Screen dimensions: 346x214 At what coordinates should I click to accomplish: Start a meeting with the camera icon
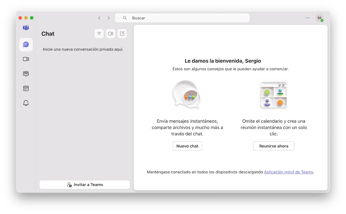click(111, 34)
